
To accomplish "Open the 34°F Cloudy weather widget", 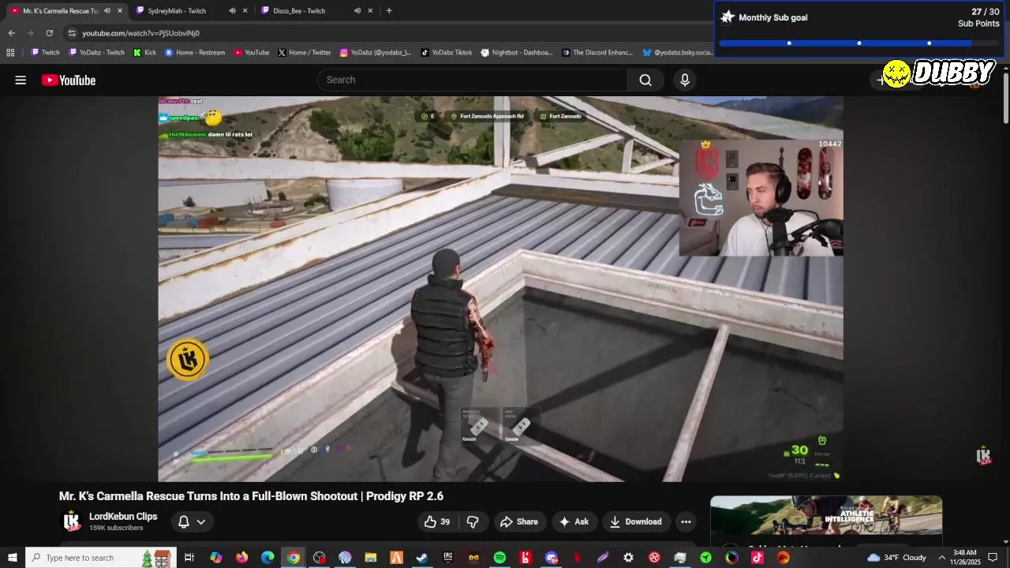I will pyautogui.click(x=896, y=558).
